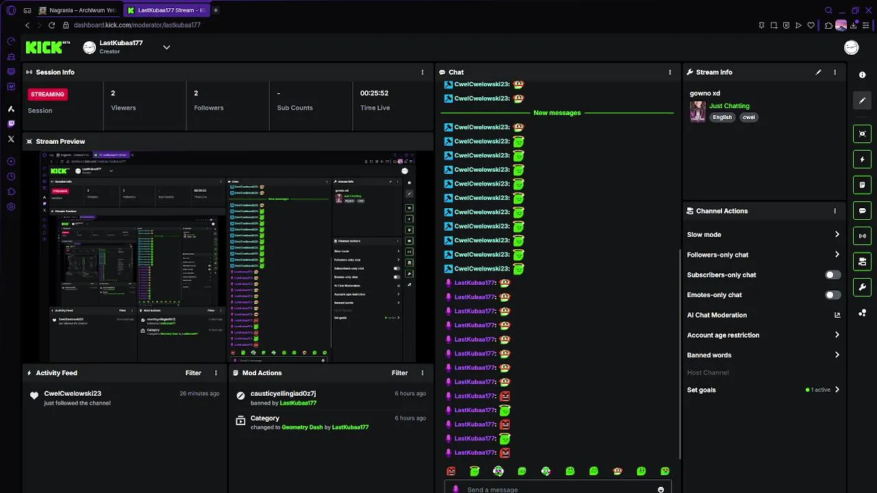Click the Just Chatting category link
The image size is (877, 493).
729,106
